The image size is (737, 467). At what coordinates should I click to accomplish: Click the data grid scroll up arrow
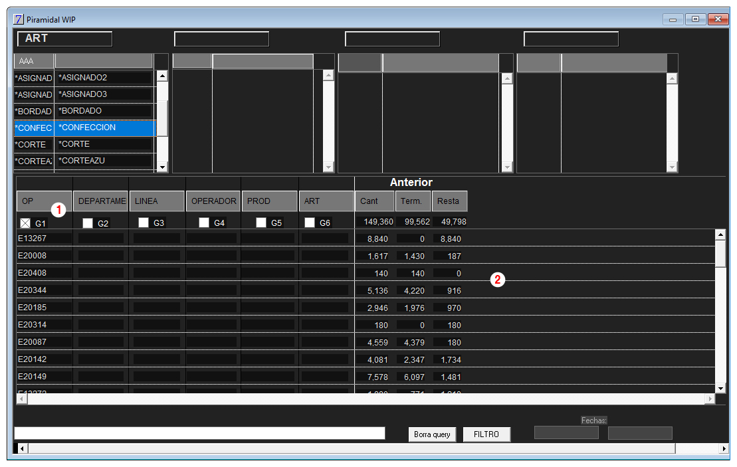[x=720, y=234]
